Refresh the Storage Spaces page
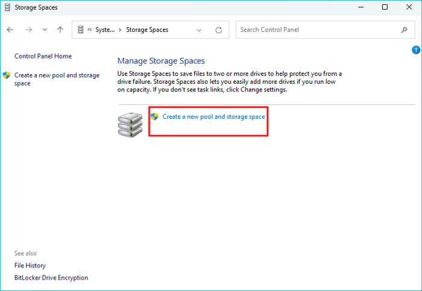The height and width of the screenshot is (291, 422). tap(218, 30)
